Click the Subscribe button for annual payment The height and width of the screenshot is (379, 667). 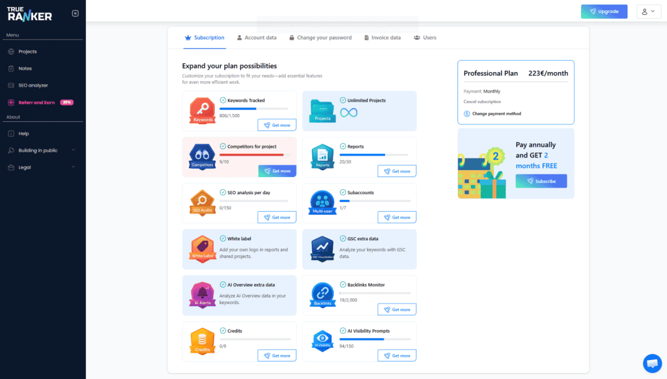tap(541, 181)
